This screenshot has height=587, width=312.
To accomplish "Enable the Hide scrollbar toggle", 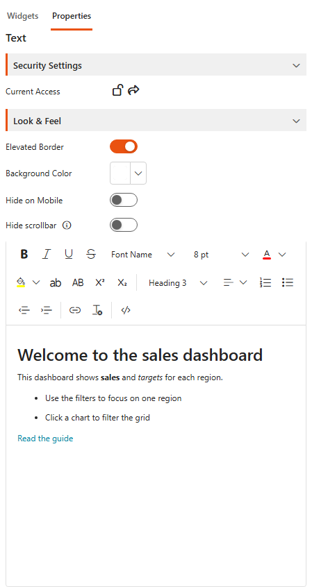I will click(x=124, y=225).
